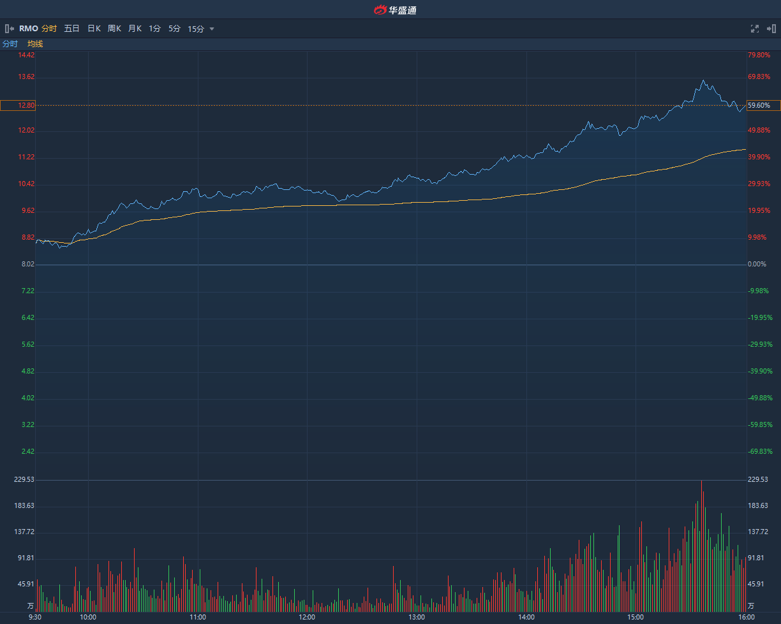Click the fullscreen expand icon
781x624 pixels.
pos(755,29)
